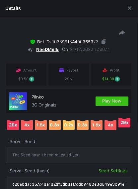Select the raised 29x multiplier on right

[124, 122]
